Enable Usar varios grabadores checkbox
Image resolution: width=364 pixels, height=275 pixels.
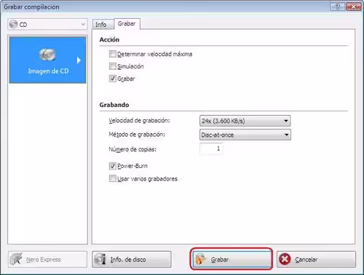click(113, 179)
